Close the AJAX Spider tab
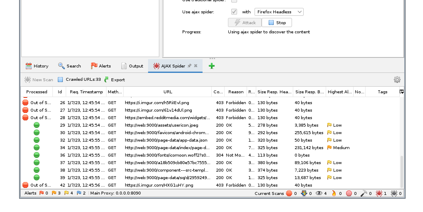The width and height of the screenshot is (423, 212). (x=195, y=66)
